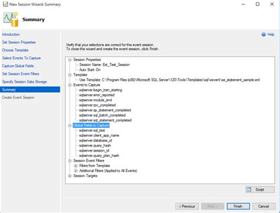
Task: Select the Summary page in sidebar
Action: pos(30,90)
